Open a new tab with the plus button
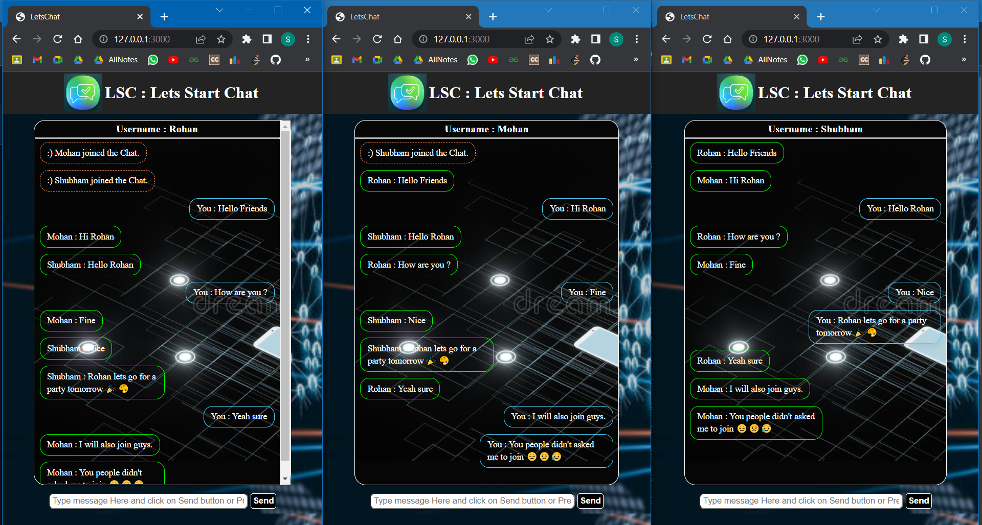 tap(164, 16)
